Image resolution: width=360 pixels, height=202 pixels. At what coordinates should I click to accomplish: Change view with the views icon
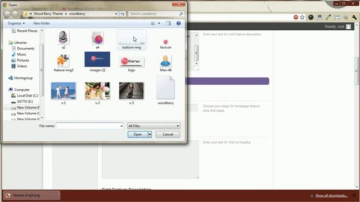(153, 24)
